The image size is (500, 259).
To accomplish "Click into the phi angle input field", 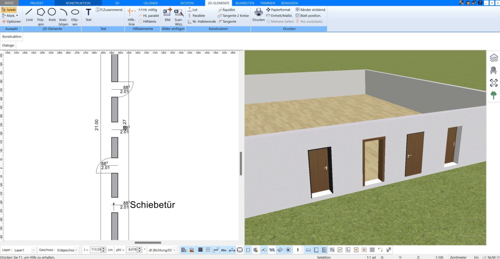I will 132,250.
